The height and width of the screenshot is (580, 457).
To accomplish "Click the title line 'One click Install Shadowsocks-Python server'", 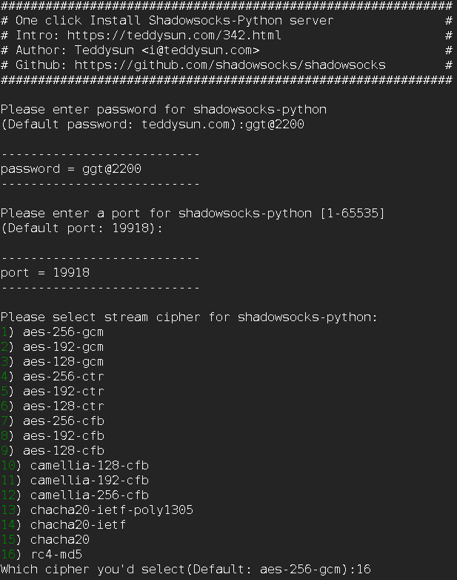I will [x=174, y=20].
